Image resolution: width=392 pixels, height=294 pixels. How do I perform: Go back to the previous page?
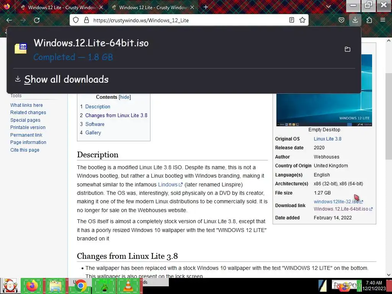point(9,20)
